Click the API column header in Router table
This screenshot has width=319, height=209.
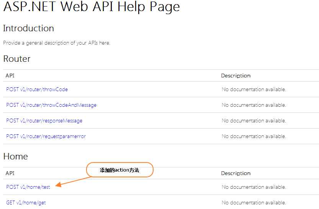point(10,76)
